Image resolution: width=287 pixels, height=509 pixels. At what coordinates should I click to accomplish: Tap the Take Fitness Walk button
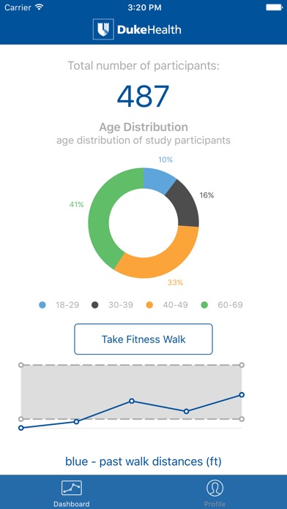(143, 339)
